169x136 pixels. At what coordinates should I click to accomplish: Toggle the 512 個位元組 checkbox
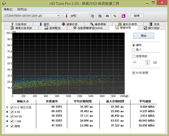12,107
